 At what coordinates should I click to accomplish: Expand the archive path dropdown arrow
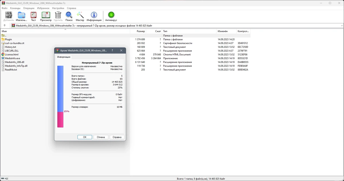click(x=342, y=25)
